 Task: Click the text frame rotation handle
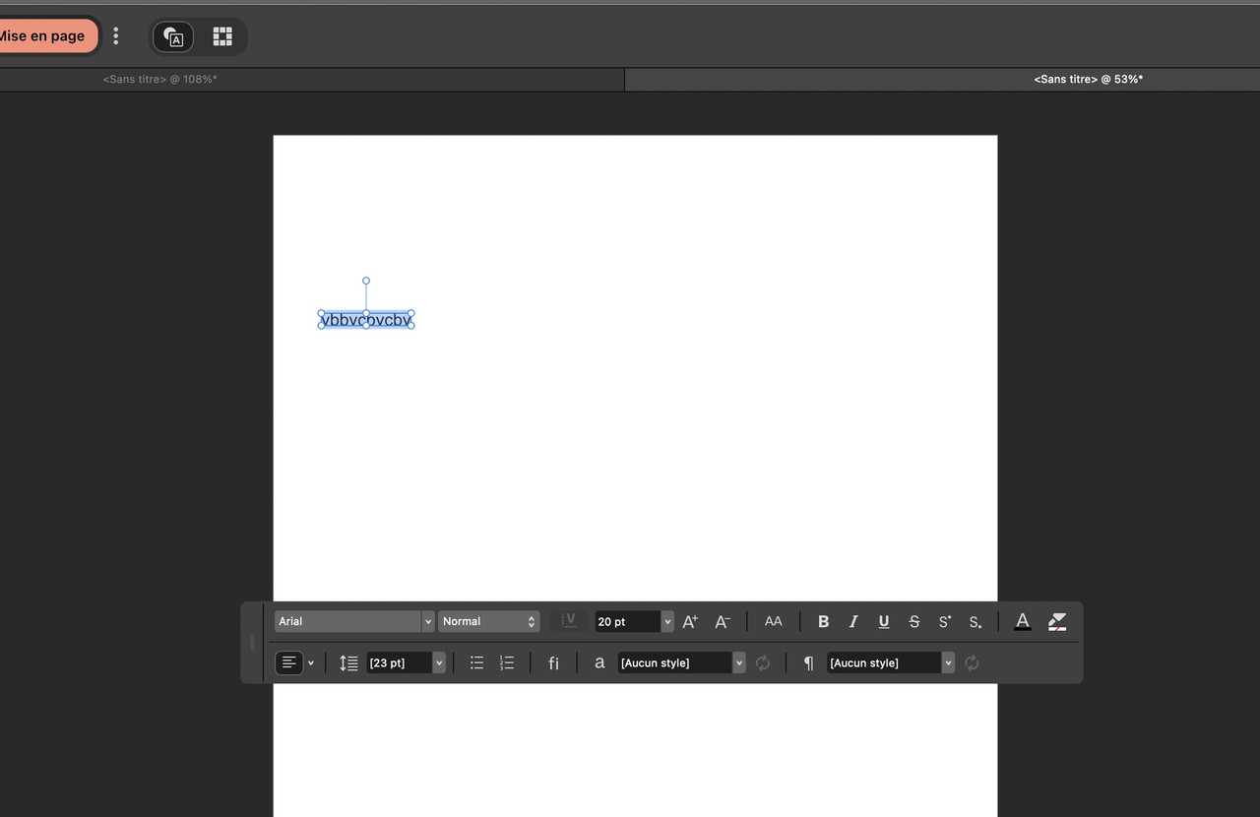[366, 281]
